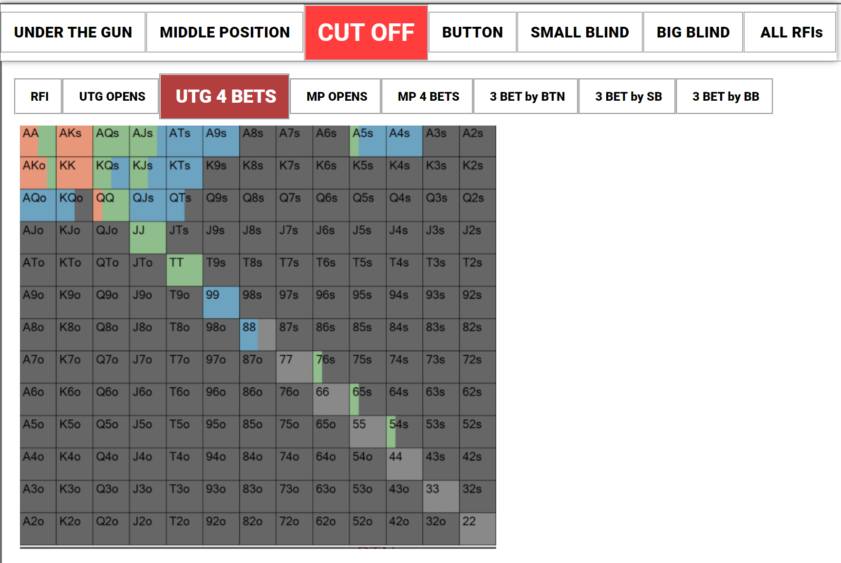Show the 3 BET by SB range
Viewport: 841px width, 563px height.
(x=628, y=96)
